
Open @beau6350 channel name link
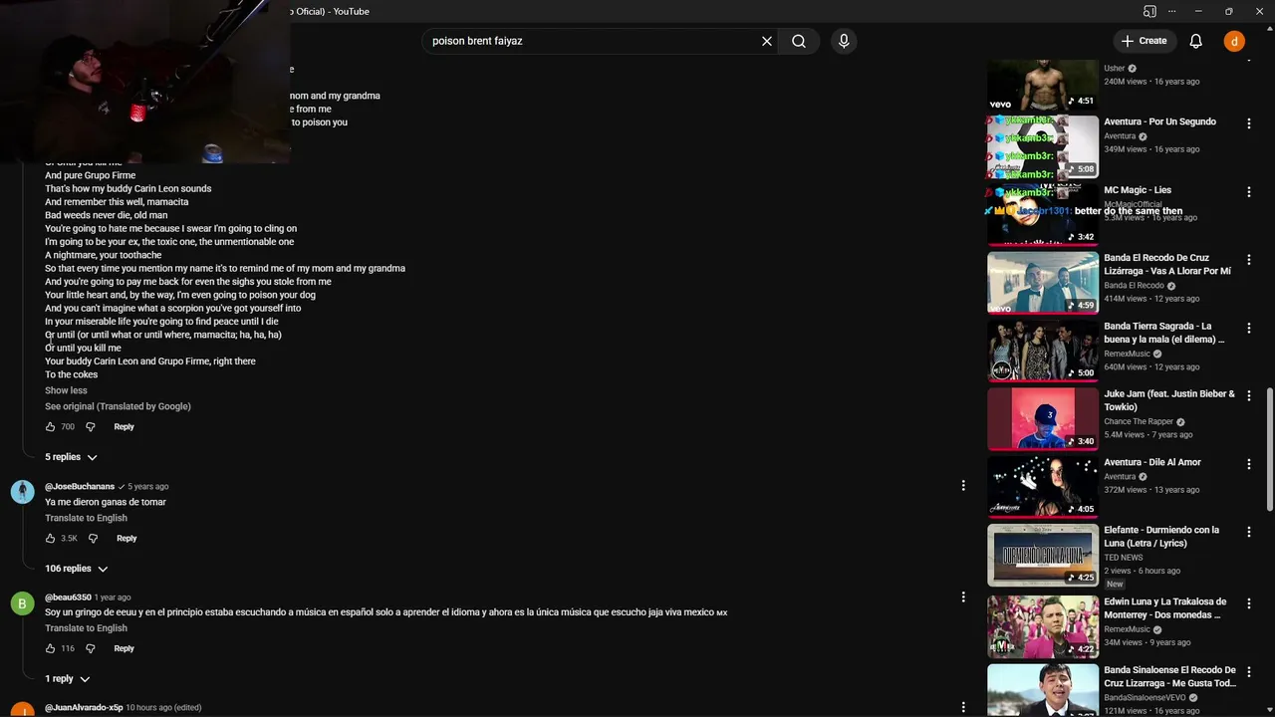[x=68, y=597]
